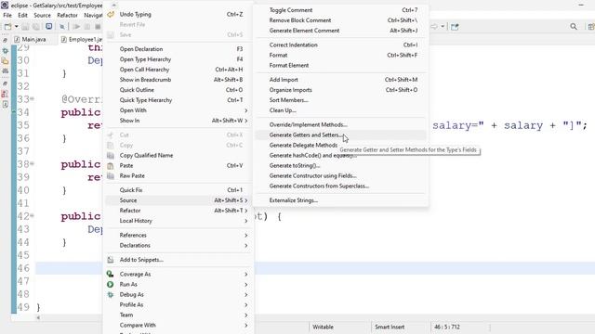Screen dimensions: 595x334
Task: Click the folder icon in left sidebar
Action: pos(5,61)
